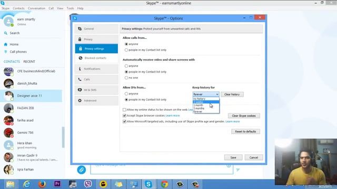This screenshot has width=337, height=189.
Task: Click the Skype taskbar icon
Action: point(148,184)
